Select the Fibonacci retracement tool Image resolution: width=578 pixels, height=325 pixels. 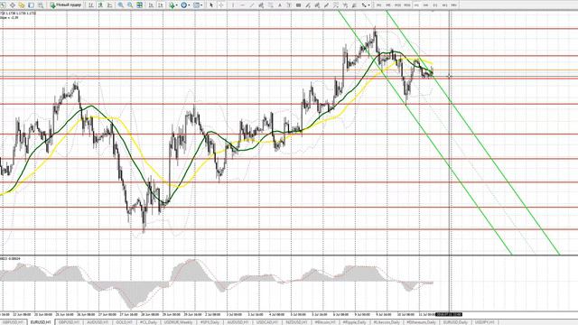coord(270,5)
